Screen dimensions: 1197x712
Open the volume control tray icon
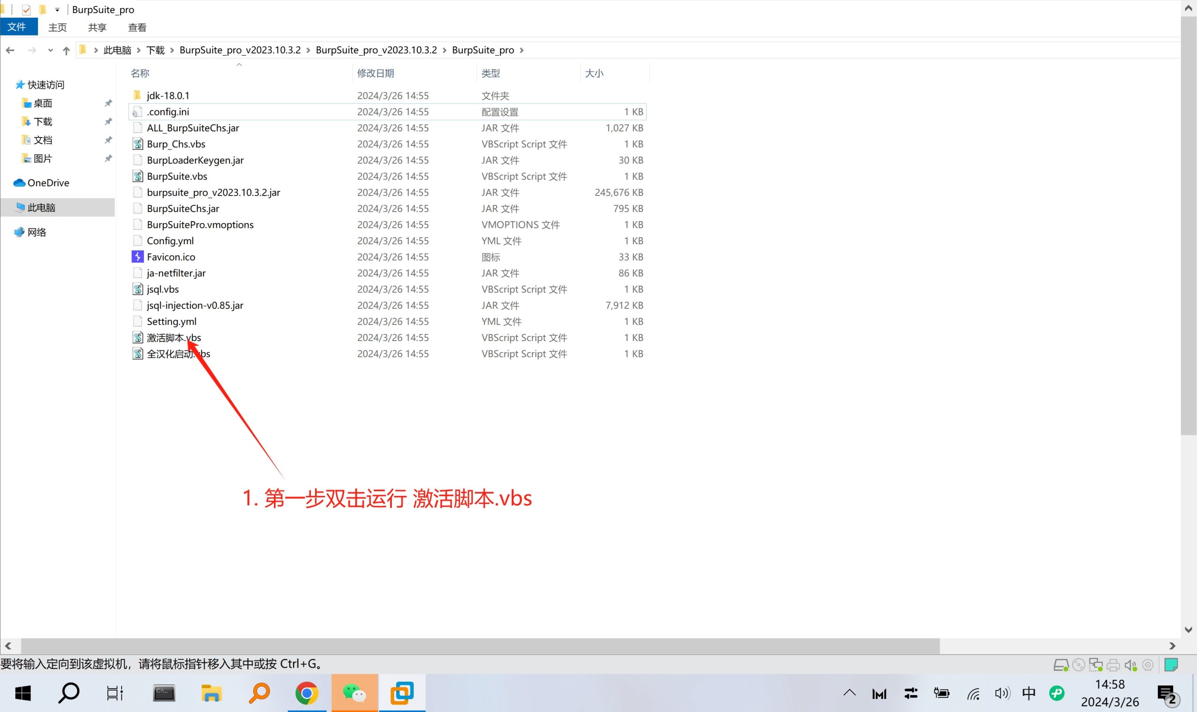(x=1002, y=693)
